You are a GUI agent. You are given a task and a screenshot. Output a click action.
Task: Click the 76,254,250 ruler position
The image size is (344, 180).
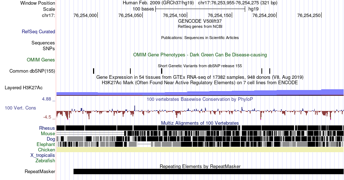point(309,15)
